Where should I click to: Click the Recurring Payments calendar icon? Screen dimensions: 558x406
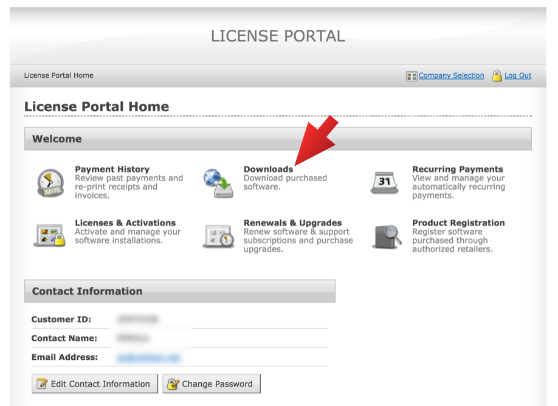384,182
